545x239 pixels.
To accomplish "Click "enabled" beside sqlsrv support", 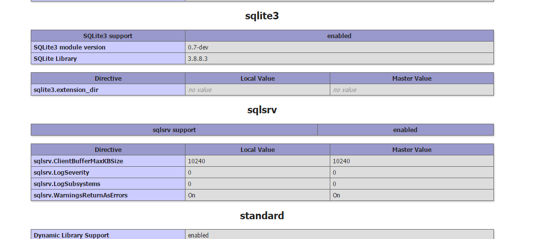I will (405, 130).
